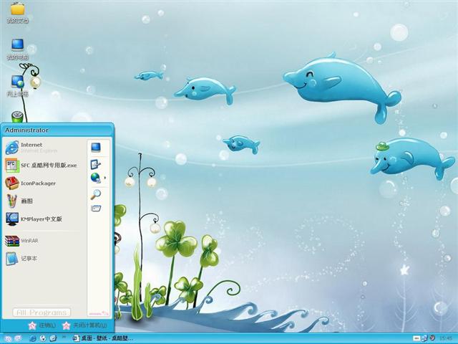The width and height of the screenshot is (458, 344).
Task: Click the shut down computer (关闭计算机) button
Action: (84, 325)
